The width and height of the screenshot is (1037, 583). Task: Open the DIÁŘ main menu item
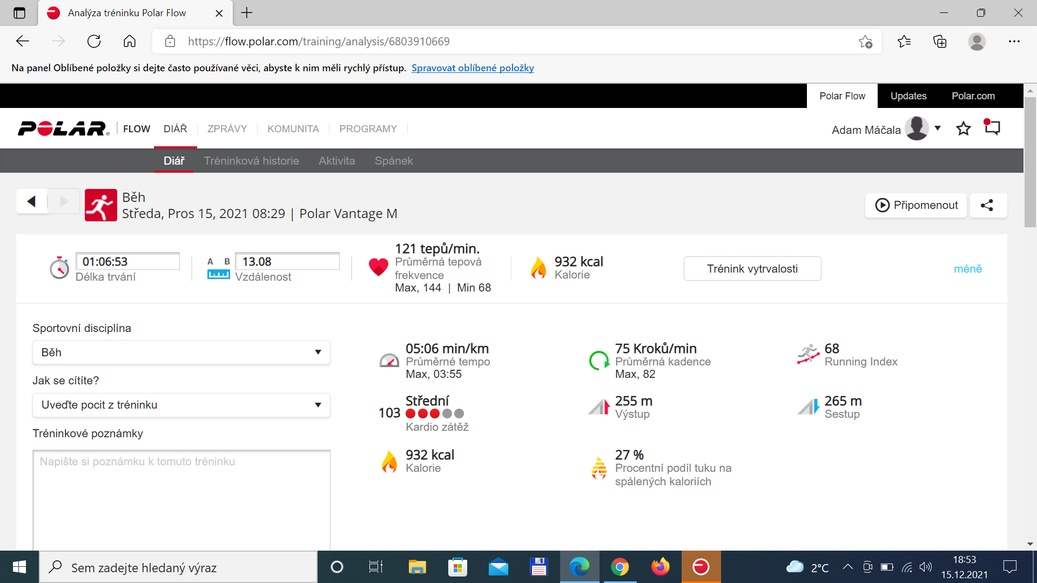click(176, 129)
